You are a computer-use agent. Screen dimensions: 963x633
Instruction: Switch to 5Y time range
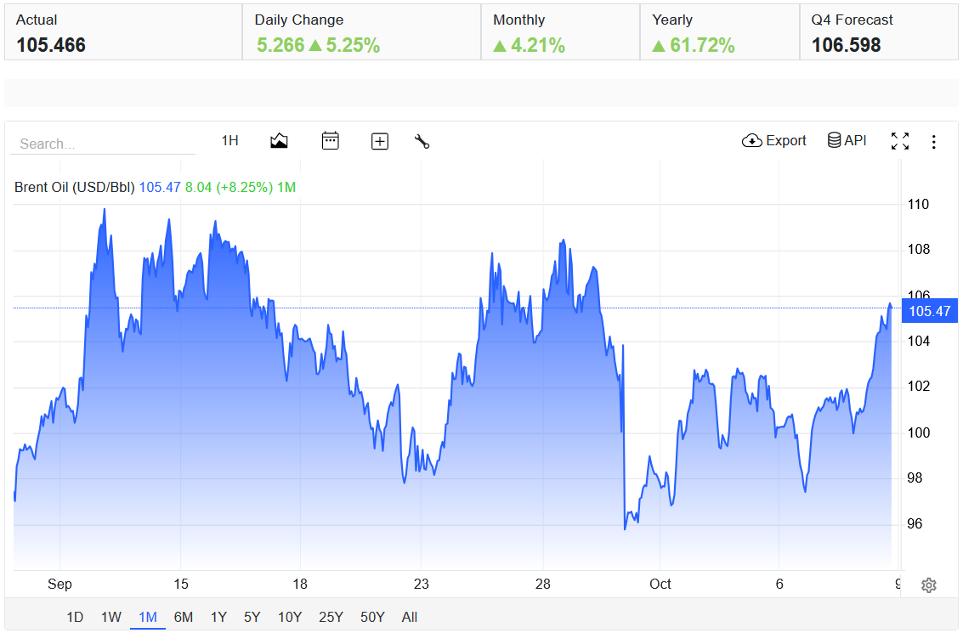tap(252, 617)
